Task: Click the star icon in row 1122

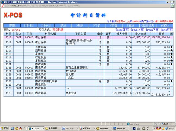Action: pyautogui.click(x=171, y=81)
